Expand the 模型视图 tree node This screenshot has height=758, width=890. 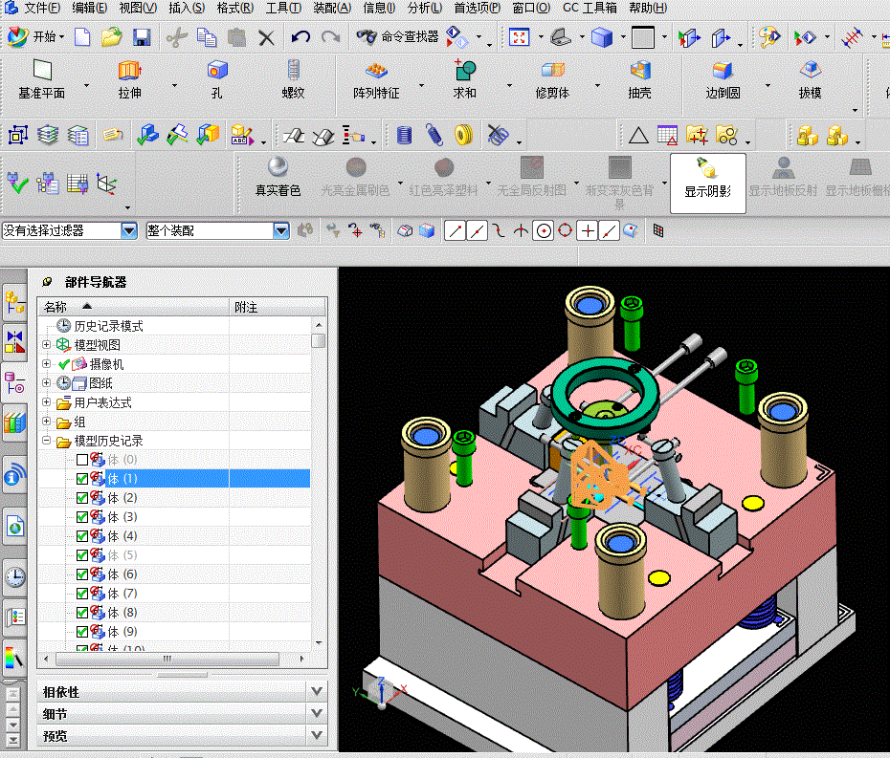(x=47, y=345)
